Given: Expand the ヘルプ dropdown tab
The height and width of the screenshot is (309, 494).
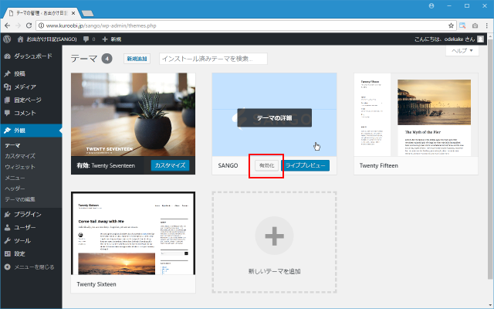Looking at the screenshot, I should pos(462,50).
